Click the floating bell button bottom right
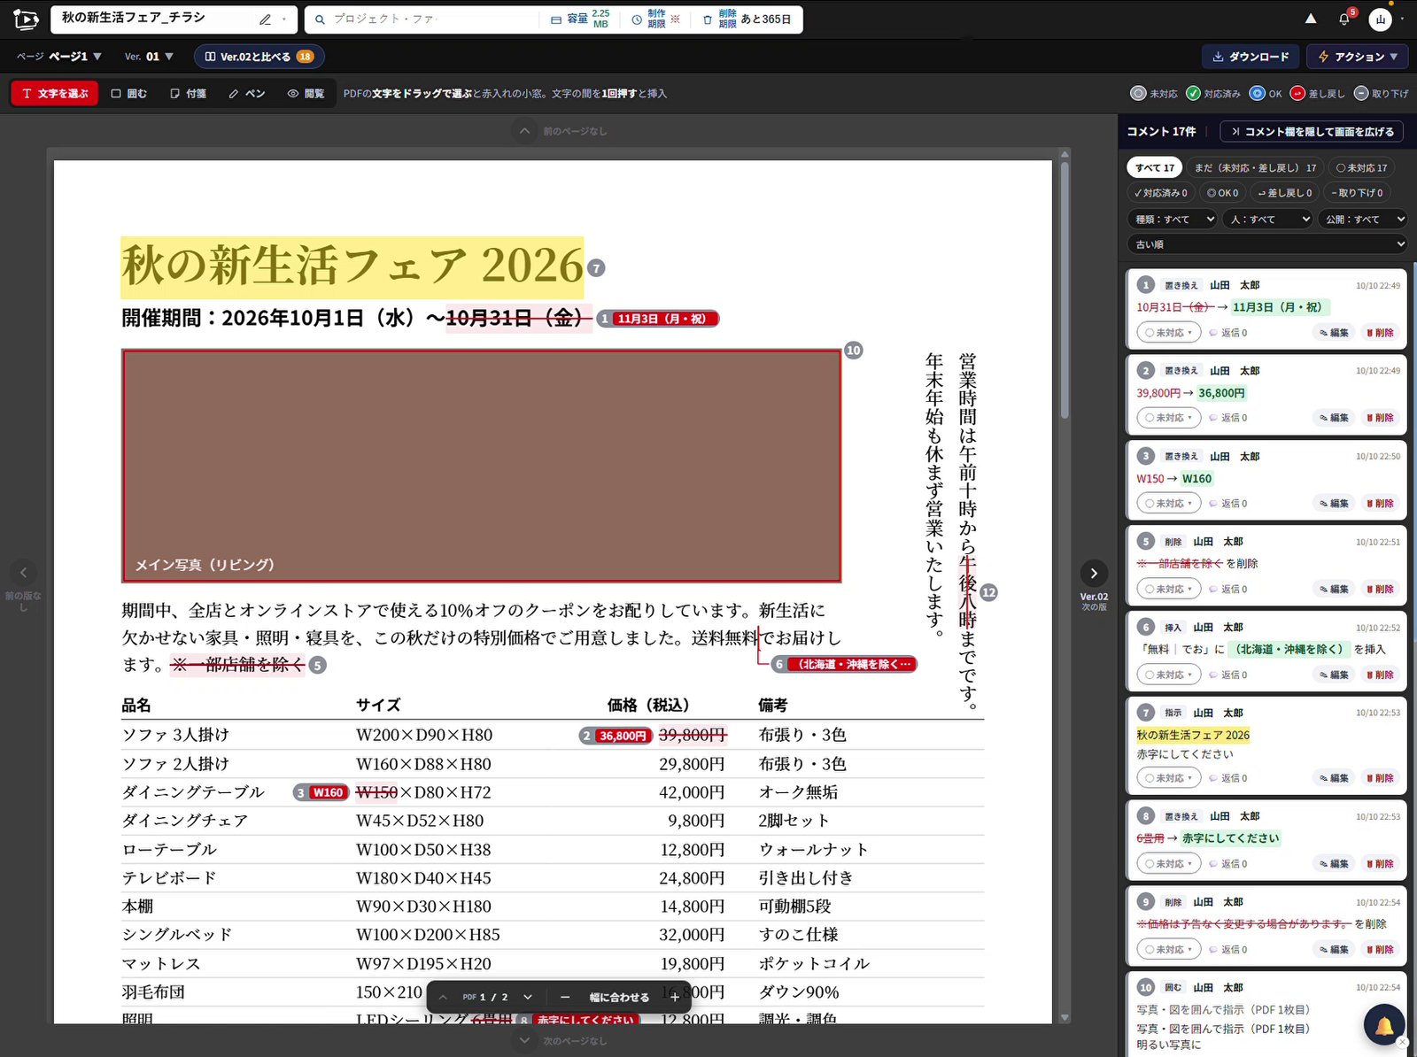This screenshot has width=1417, height=1057. pyautogui.click(x=1384, y=1026)
